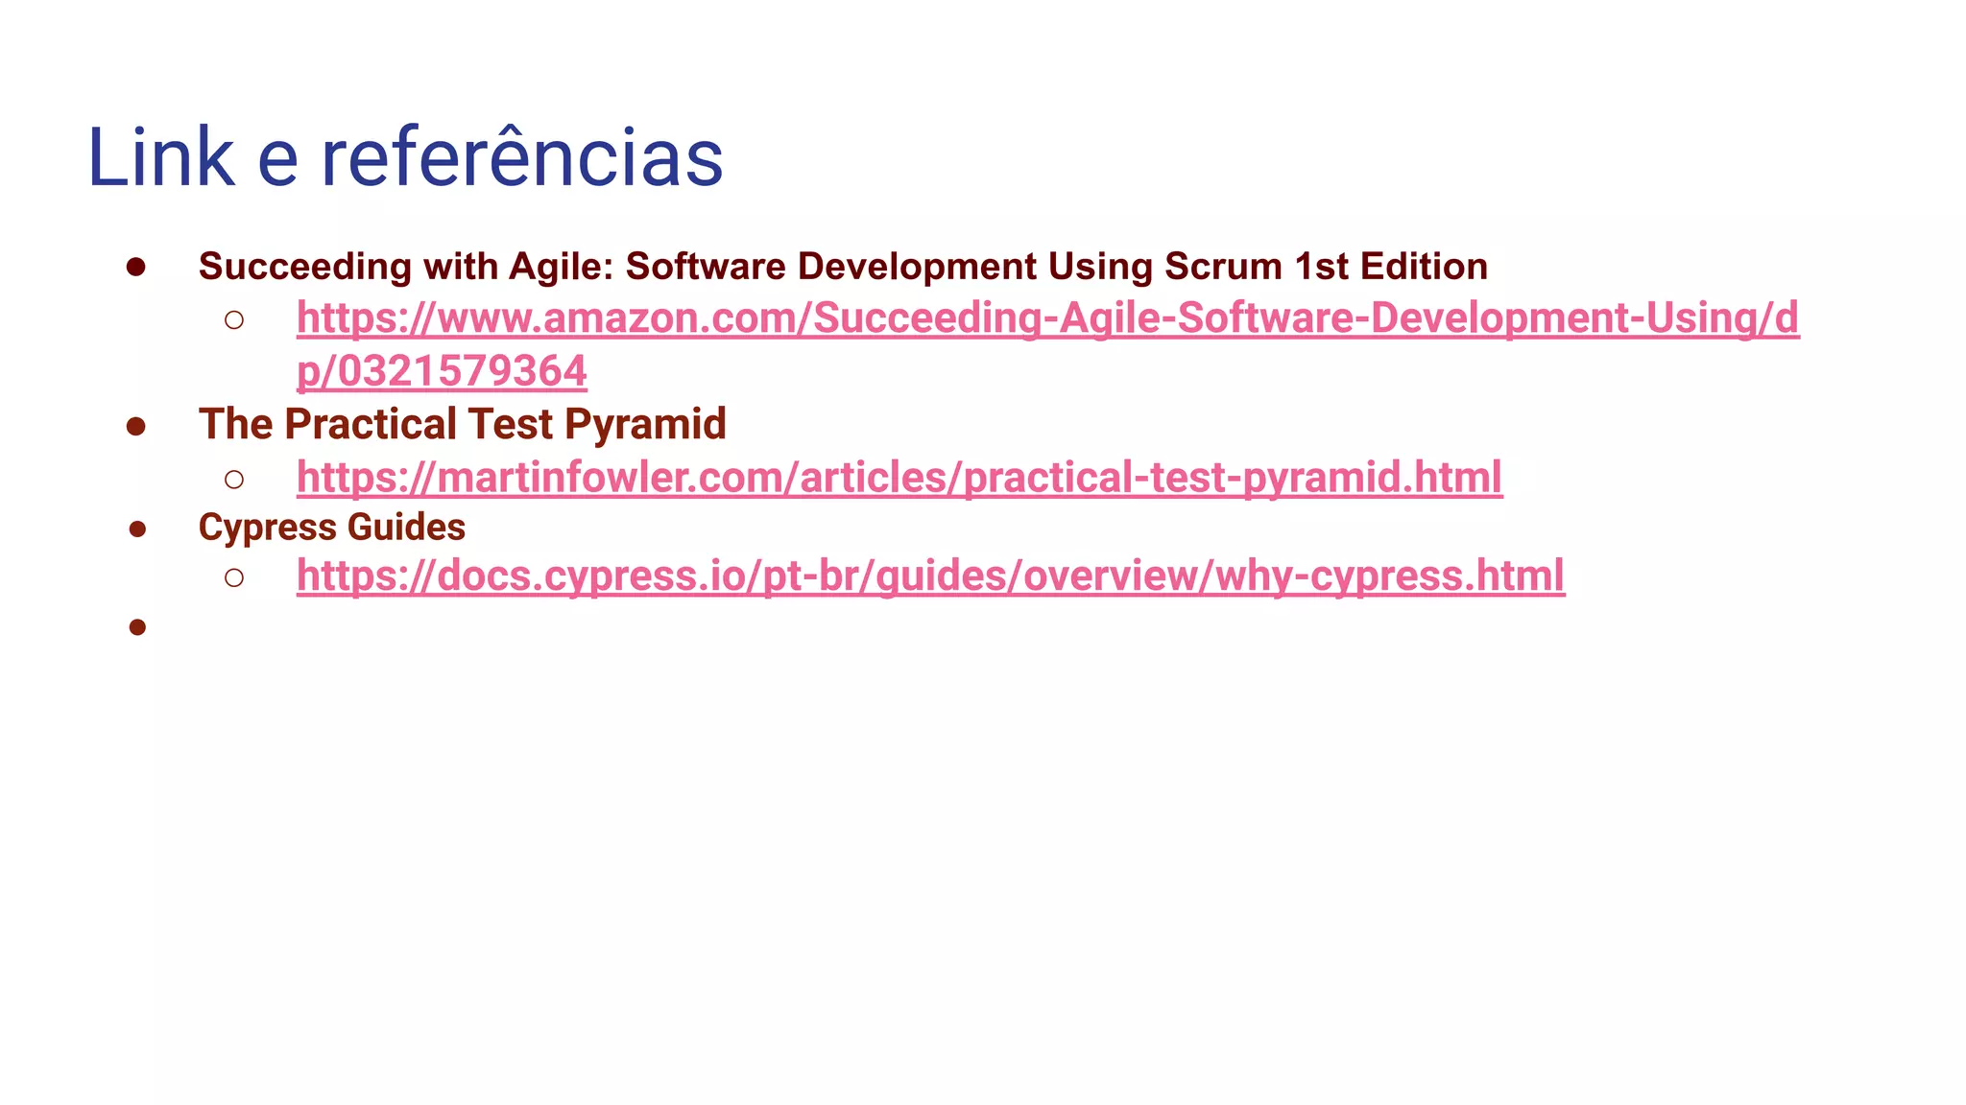Click the "Link e referências" slide title
Image resolution: width=1966 pixels, height=1105 pixels.
405,157
